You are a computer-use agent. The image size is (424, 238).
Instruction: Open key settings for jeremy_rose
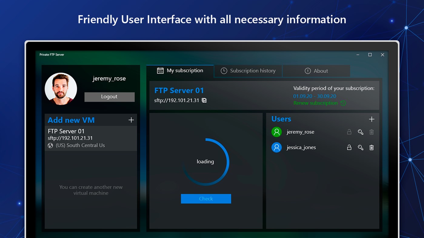(x=360, y=132)
